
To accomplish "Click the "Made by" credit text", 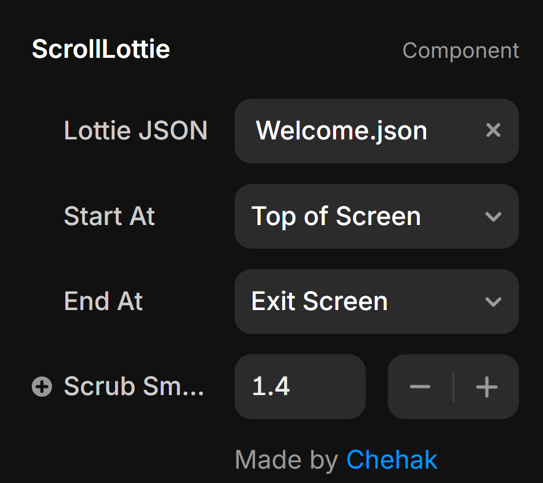I will [286, 460].
